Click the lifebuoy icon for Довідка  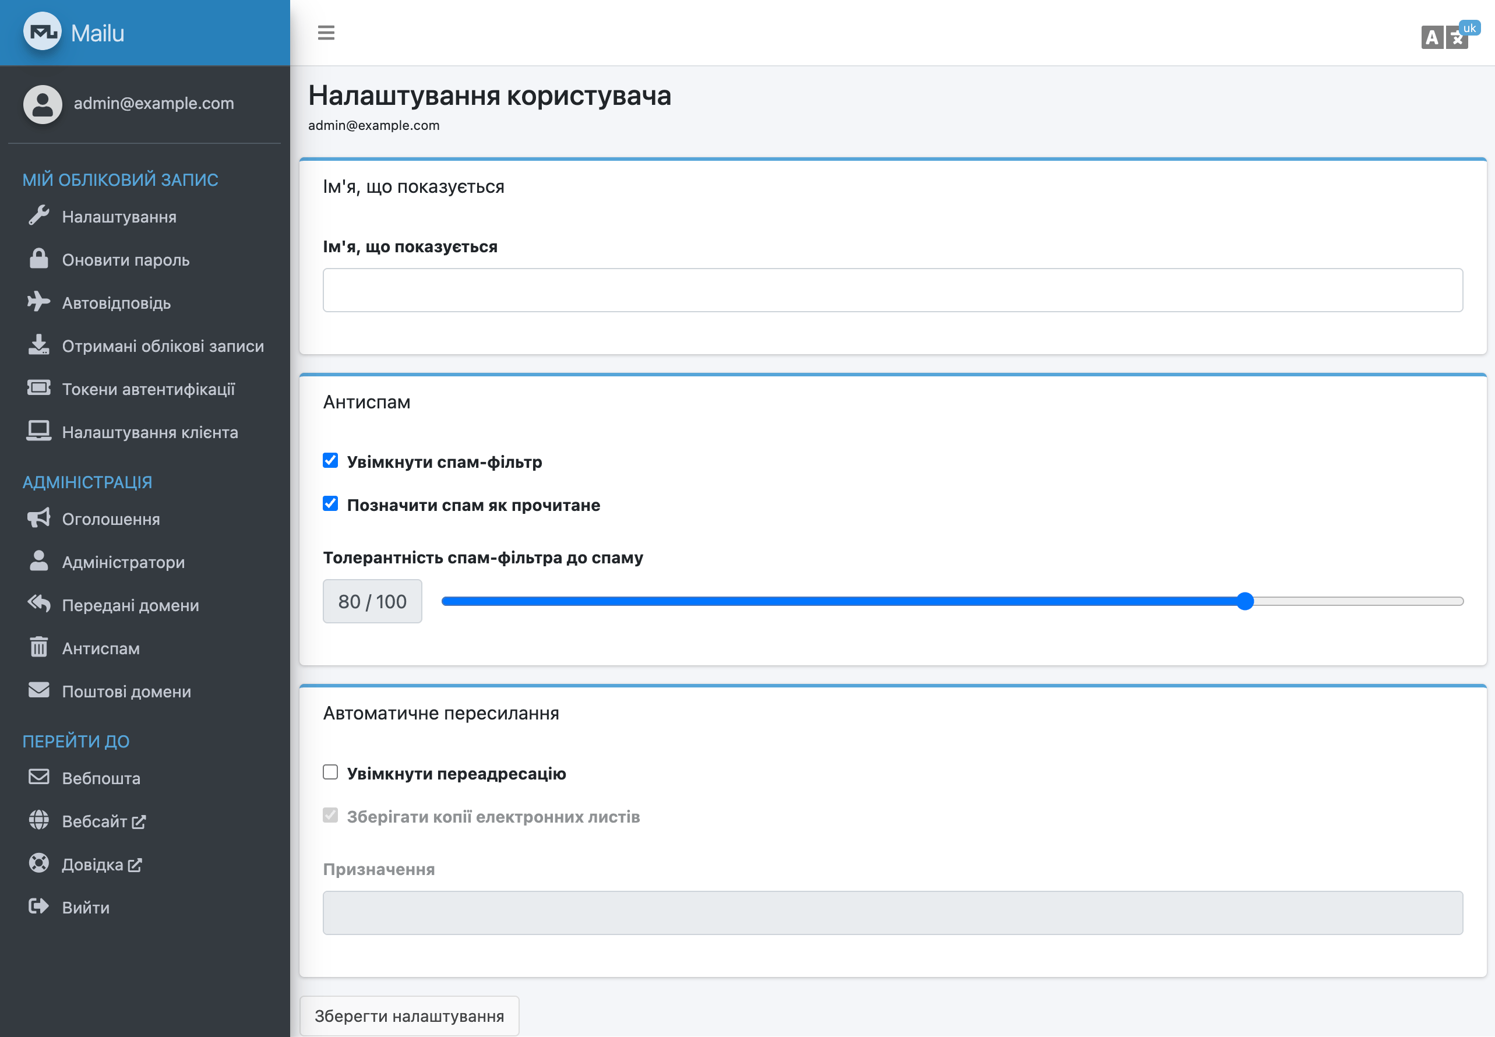39,863
